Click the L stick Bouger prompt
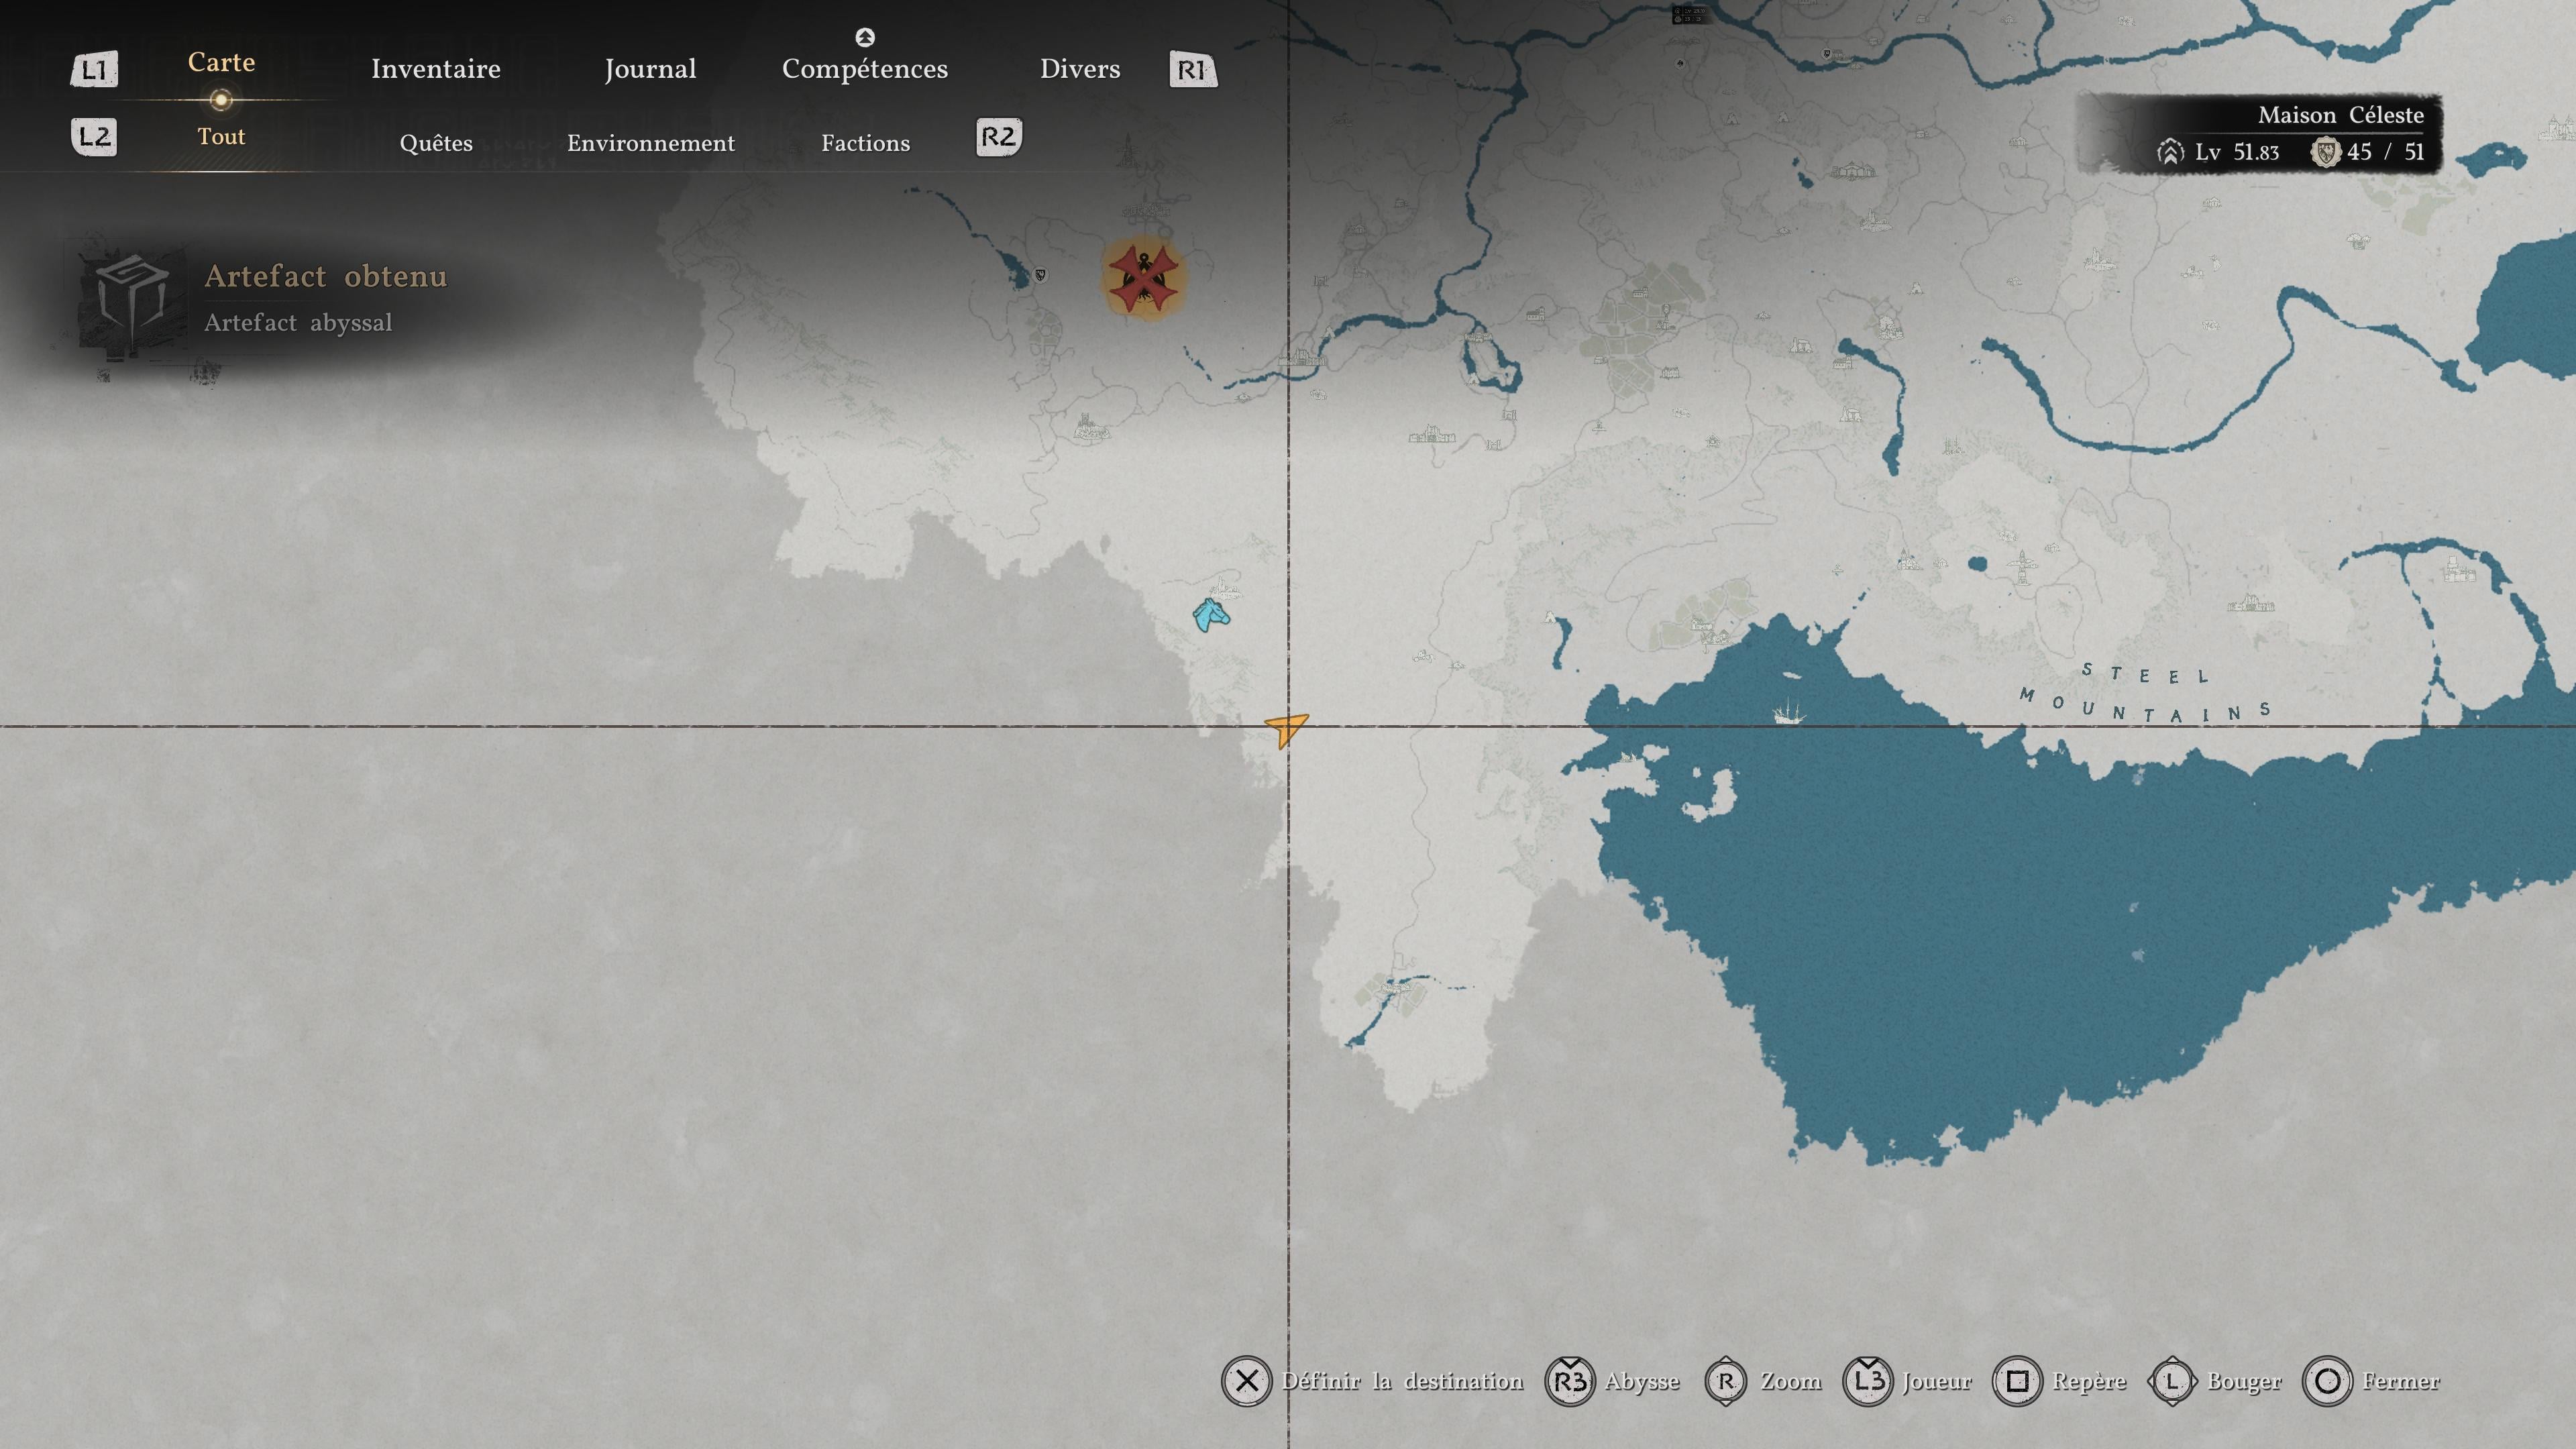 [2215, 1381]
